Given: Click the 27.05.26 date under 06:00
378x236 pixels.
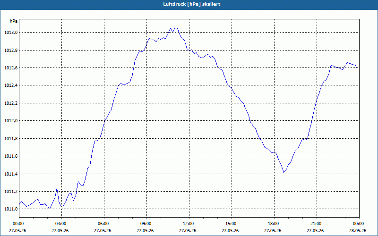Looking at the screenshot, I should (x=103, y=231).
